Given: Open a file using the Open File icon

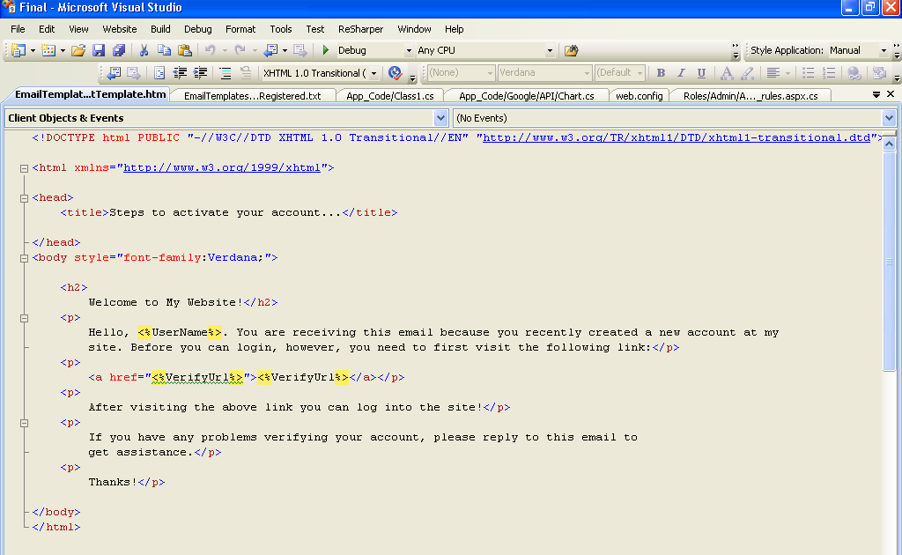Looking at the screenshot, I should tap(77, 50).
